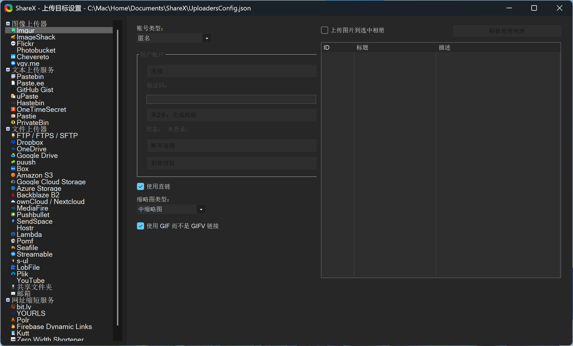Click the Google Drive icon
Image resolution: width=573 pixels, height=346 pixels.
13,155
